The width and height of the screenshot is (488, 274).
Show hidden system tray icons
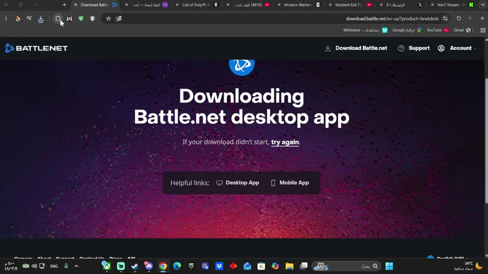(76, 266)
